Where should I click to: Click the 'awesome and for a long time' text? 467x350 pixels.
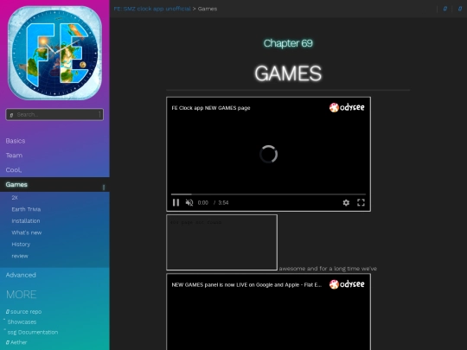coord(328,269)
